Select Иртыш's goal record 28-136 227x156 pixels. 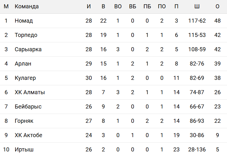[x=197, y=150]
